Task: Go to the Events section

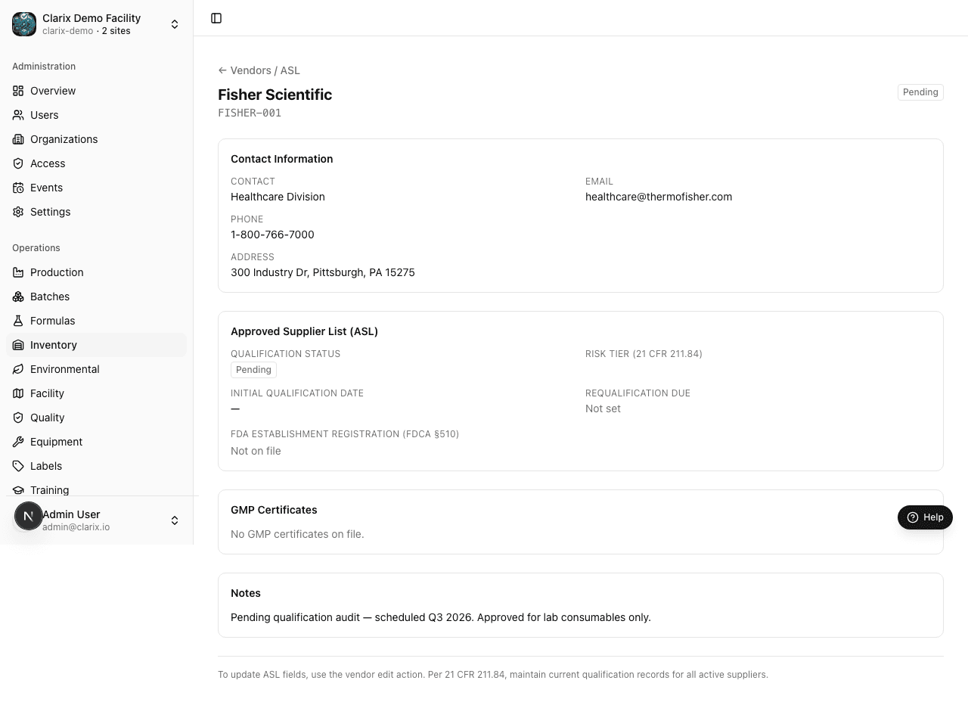Action: click(96, 188)
